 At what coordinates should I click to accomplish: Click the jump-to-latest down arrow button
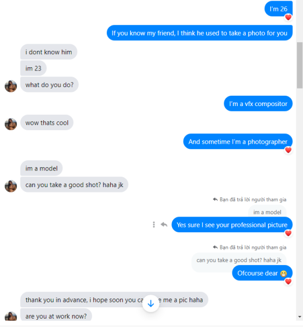tap(151, 303)
